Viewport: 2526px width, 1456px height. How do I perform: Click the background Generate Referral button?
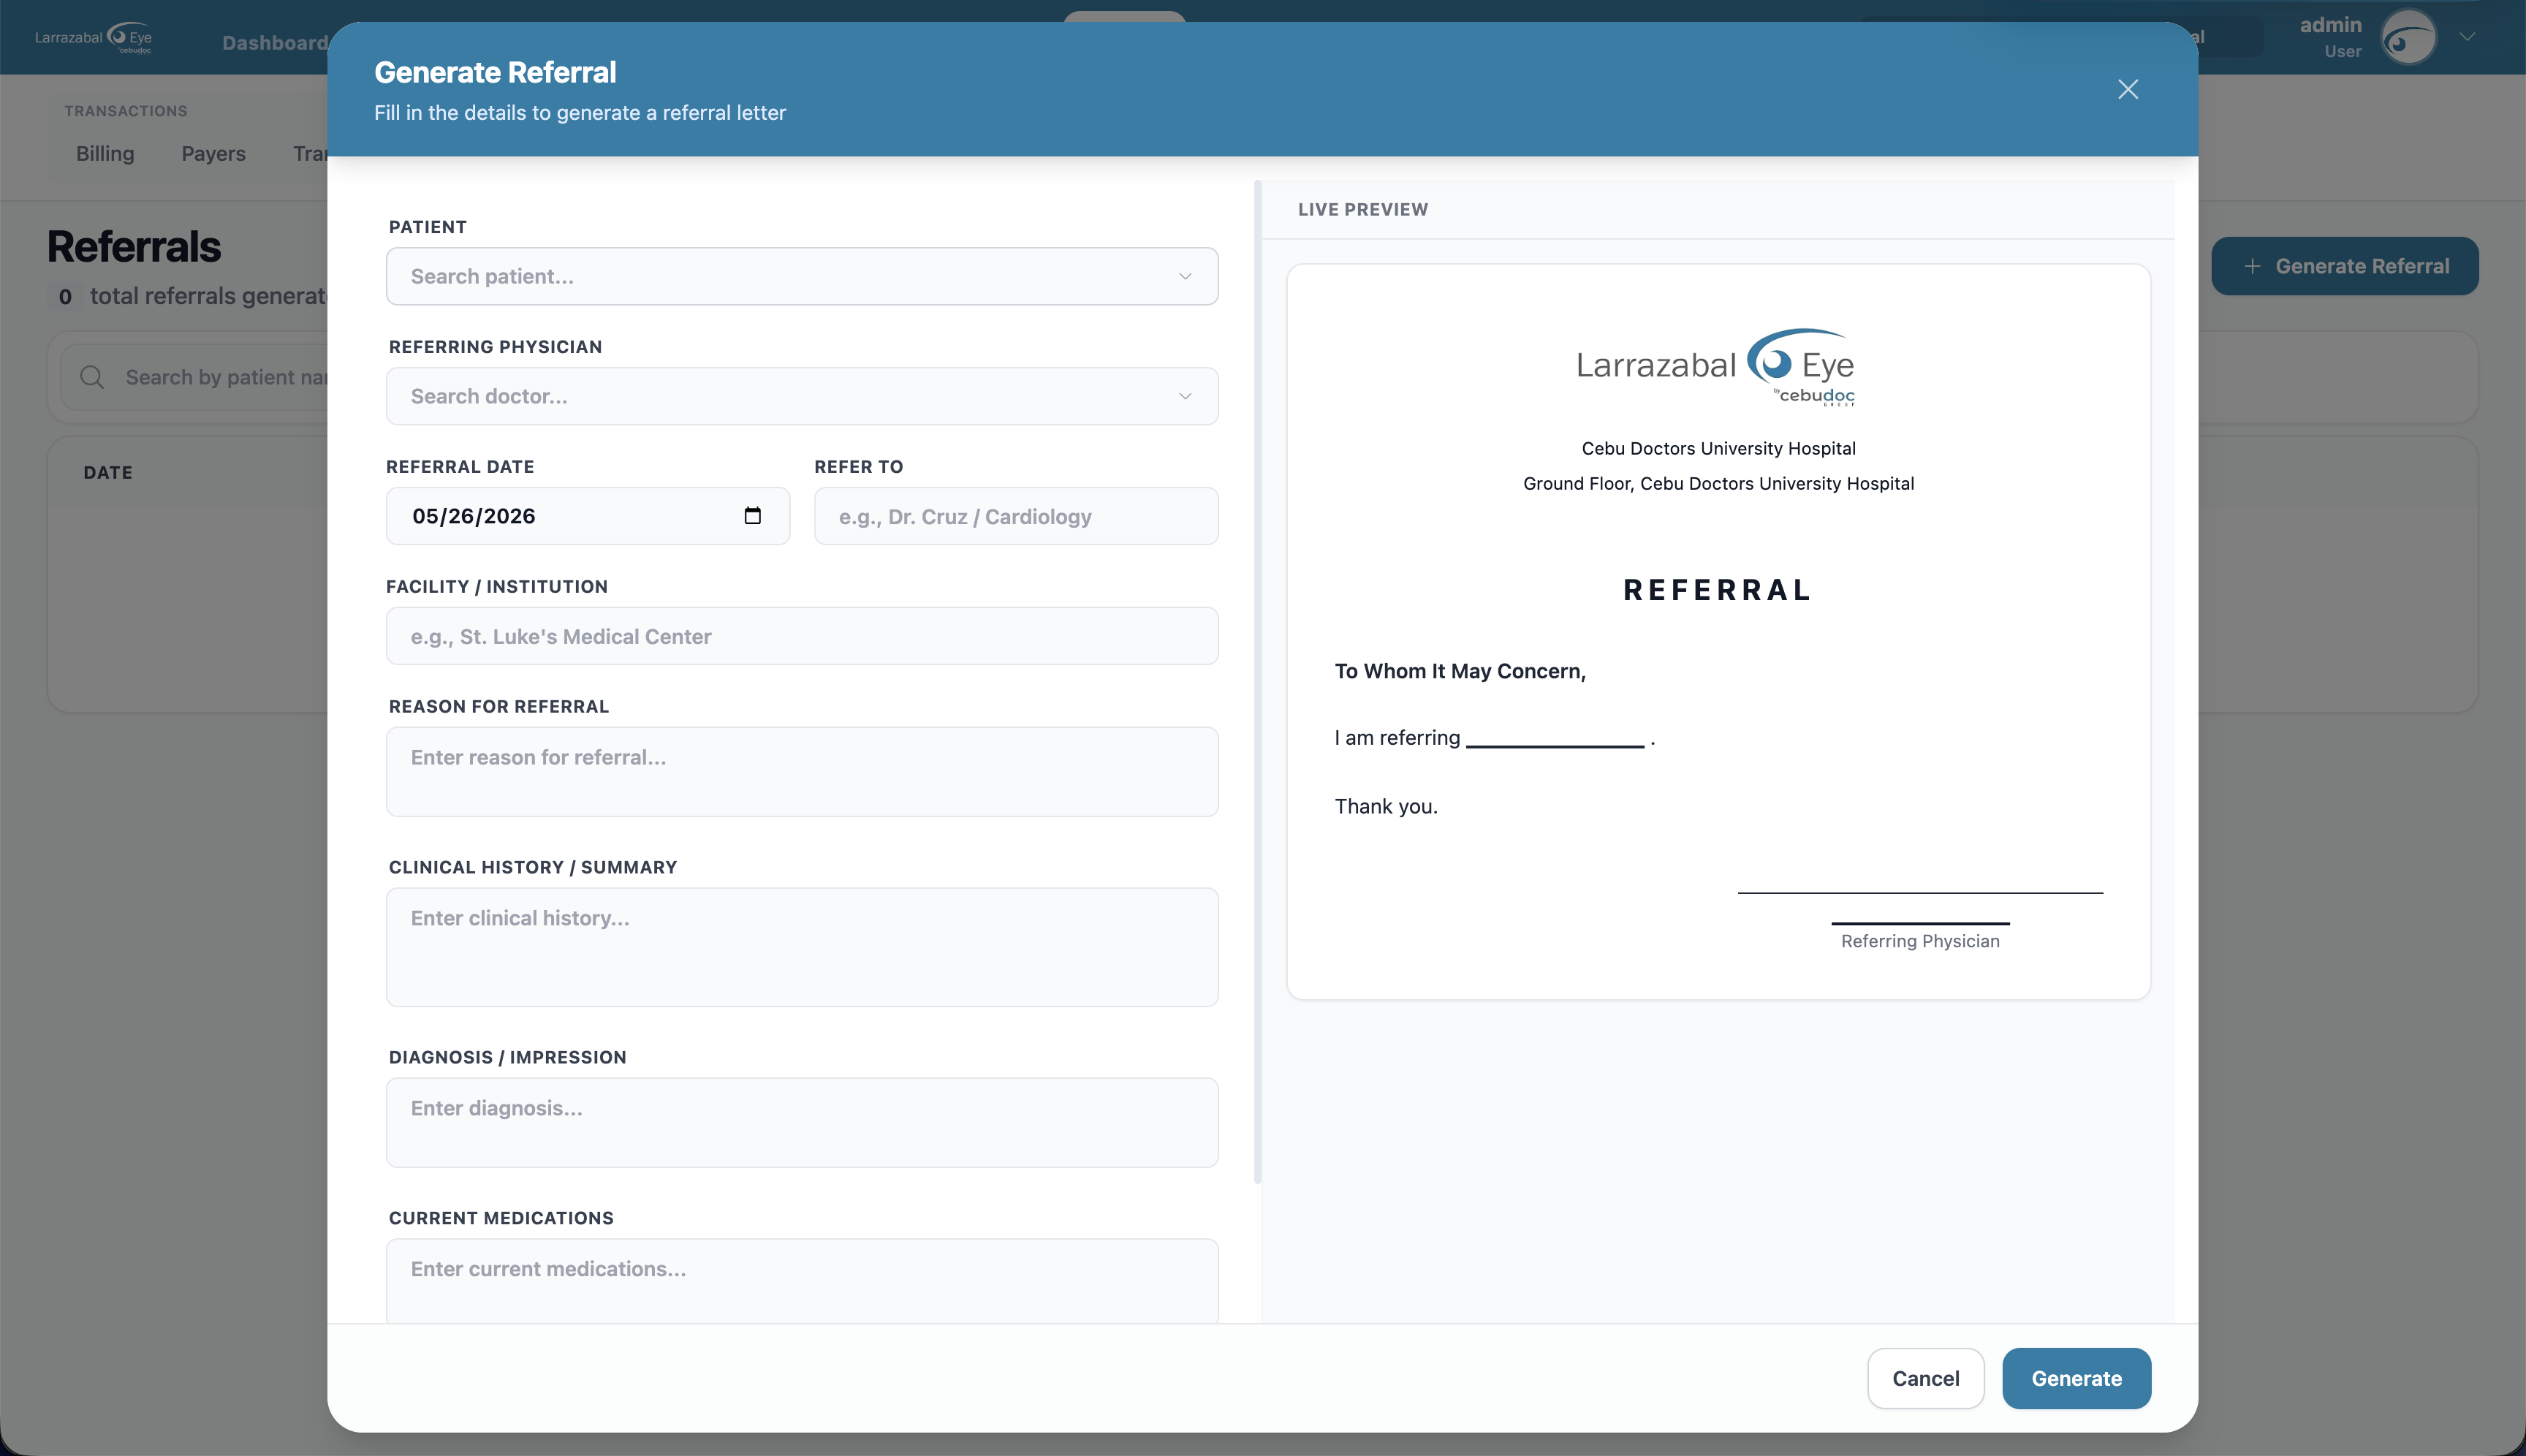[x=2344, y=266]
